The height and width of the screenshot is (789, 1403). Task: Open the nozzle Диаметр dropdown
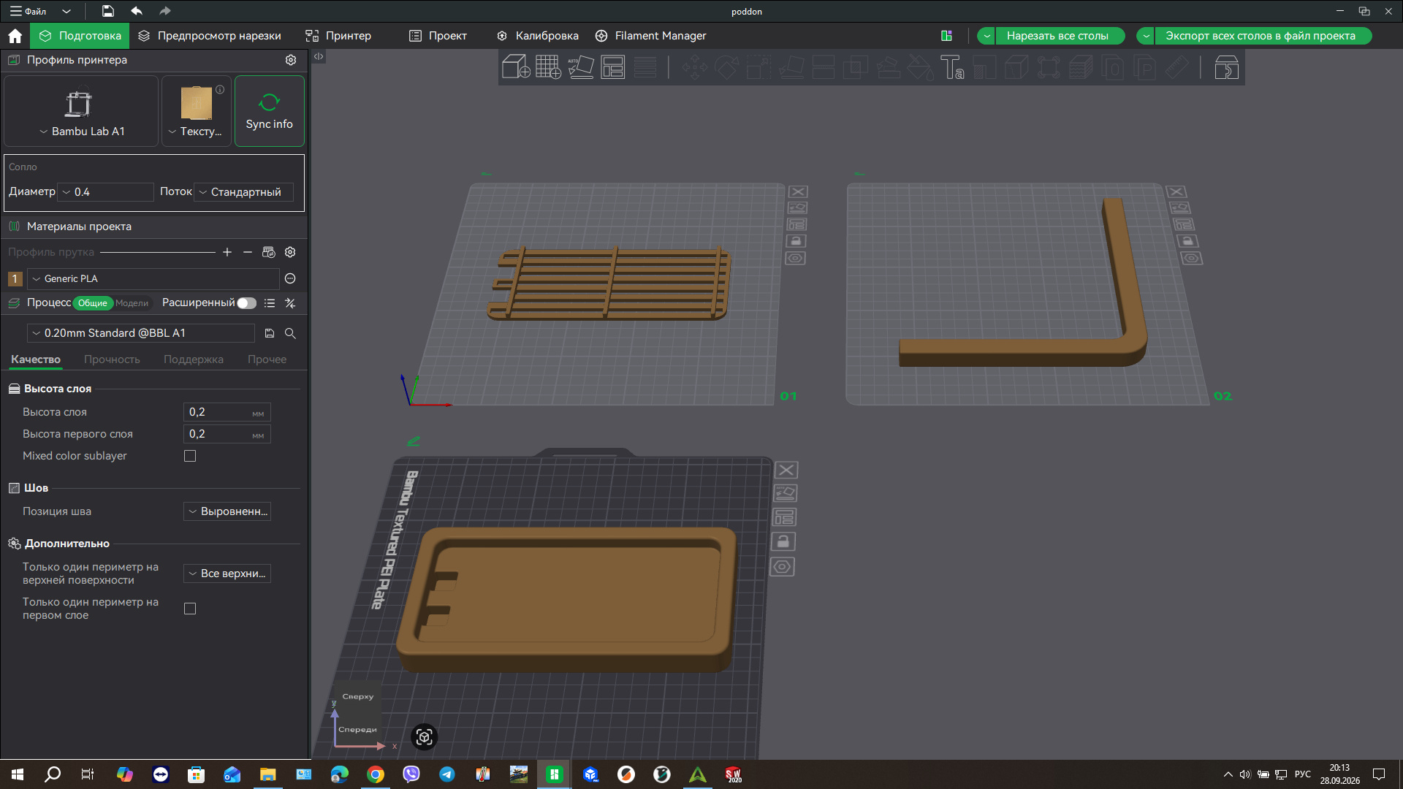click(x=105, y=192)
